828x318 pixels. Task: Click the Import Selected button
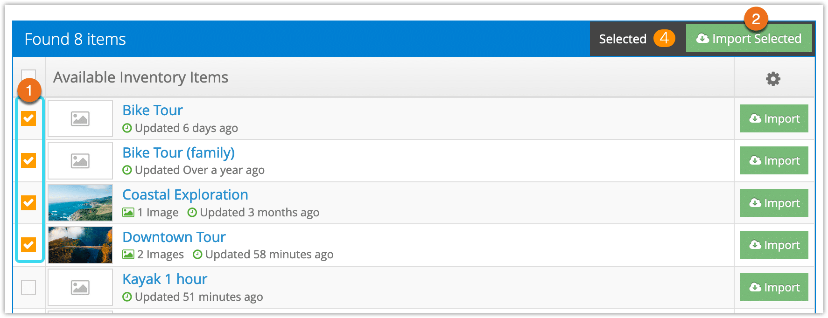[x=749, y=38]
